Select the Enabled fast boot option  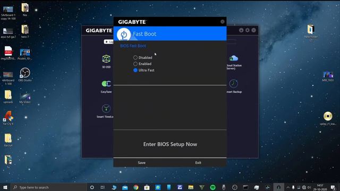click(x=142, y=64)
